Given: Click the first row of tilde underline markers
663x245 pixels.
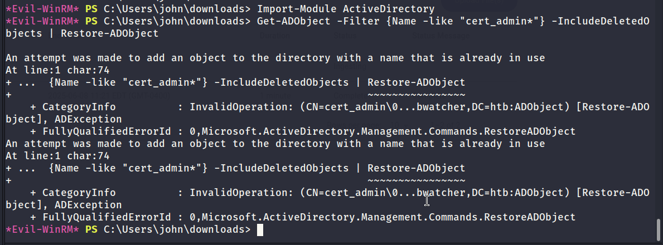Looking at the screenshot, I should tap(417, 95).
